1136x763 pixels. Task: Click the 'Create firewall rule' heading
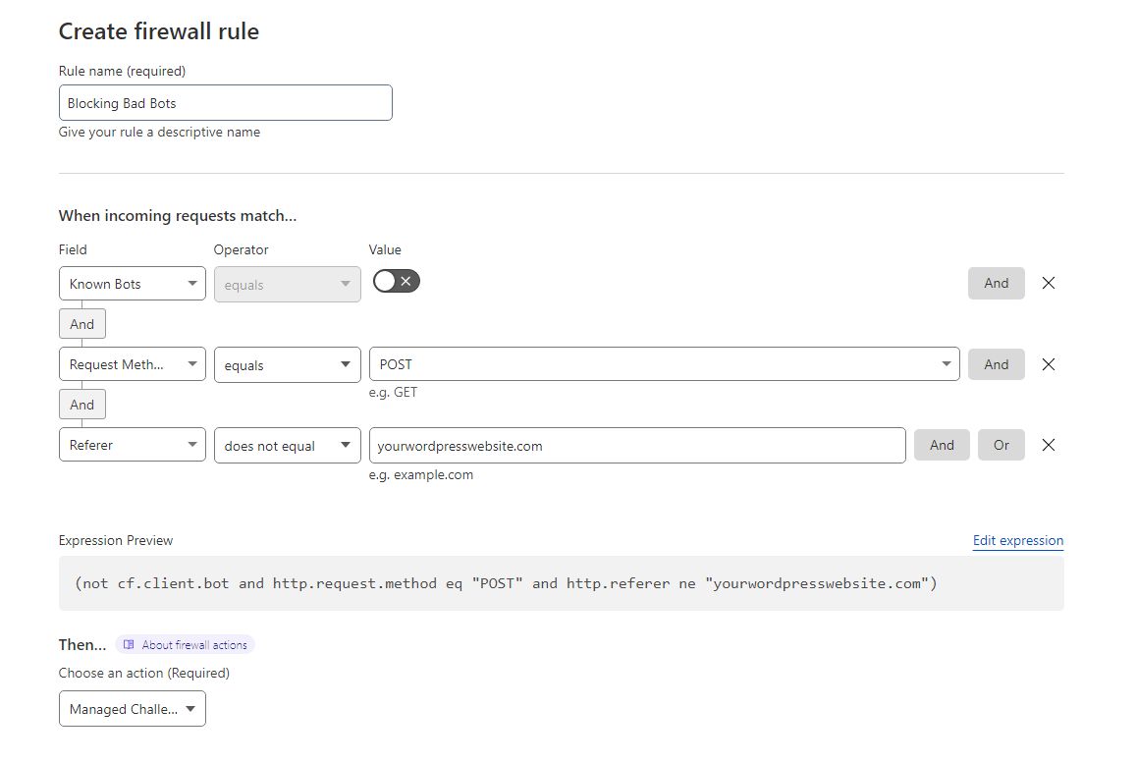[159, 31]
